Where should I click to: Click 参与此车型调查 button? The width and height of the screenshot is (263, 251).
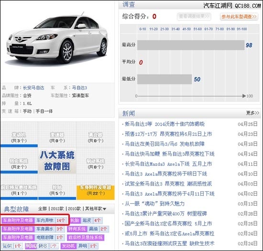[239, 17]
